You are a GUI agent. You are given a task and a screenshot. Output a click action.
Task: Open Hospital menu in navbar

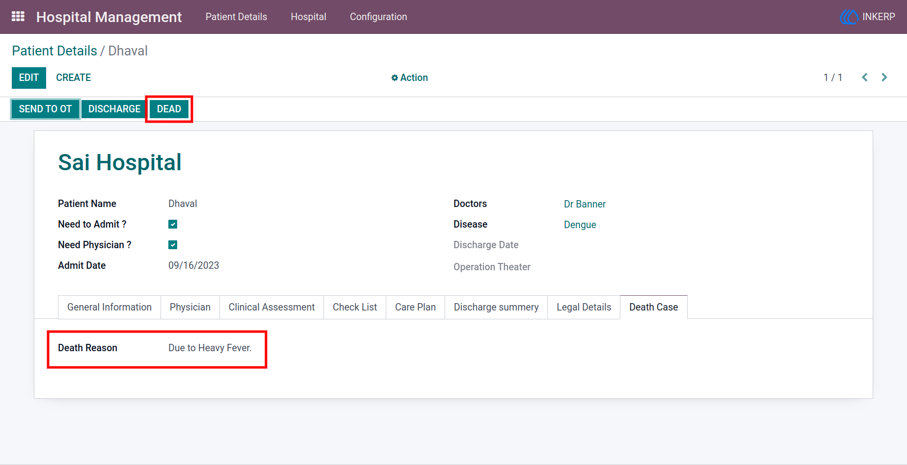308,17
